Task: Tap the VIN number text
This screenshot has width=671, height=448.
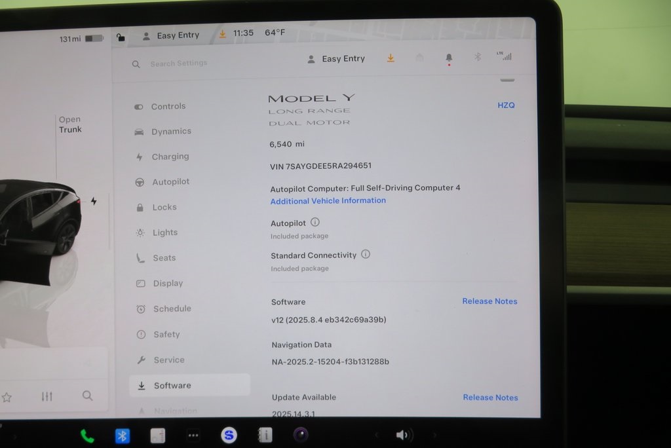Action: pyautogui.click(x=320, y=166)
